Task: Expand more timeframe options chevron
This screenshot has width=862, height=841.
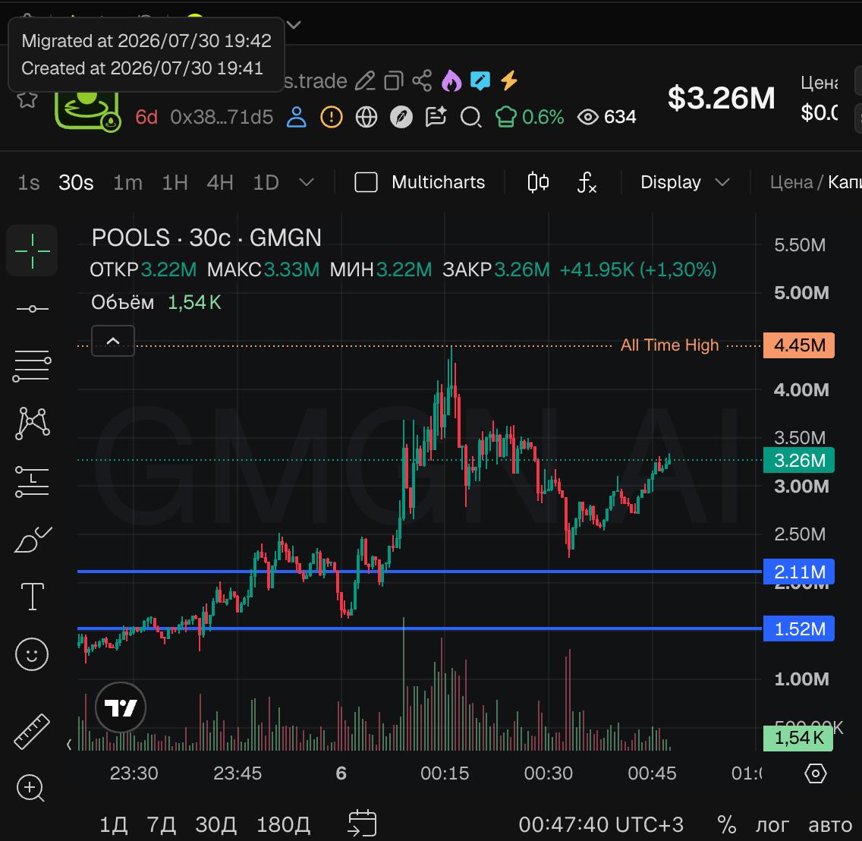Action: tap(307, 182)
